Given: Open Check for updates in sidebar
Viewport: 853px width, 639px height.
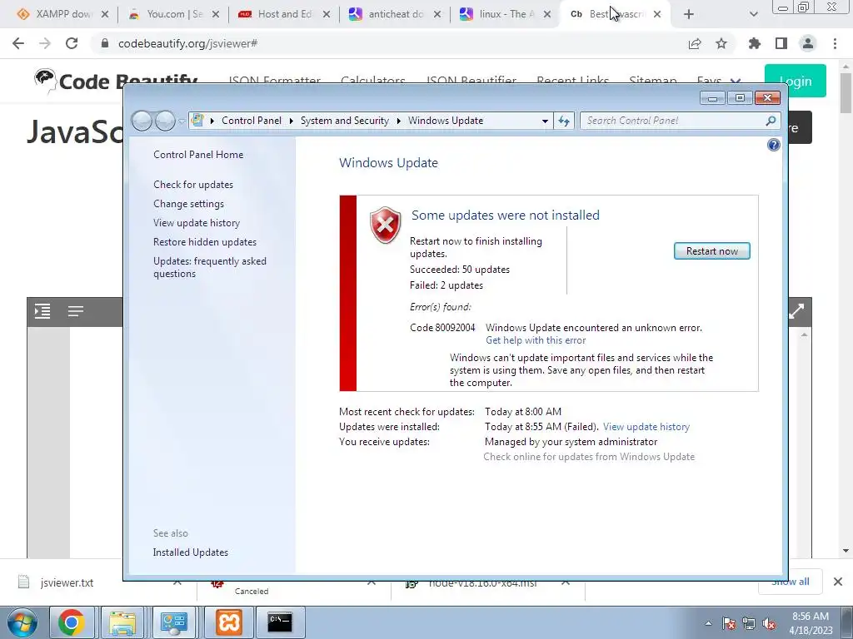Looking at the screenshot, I should 193,185.
